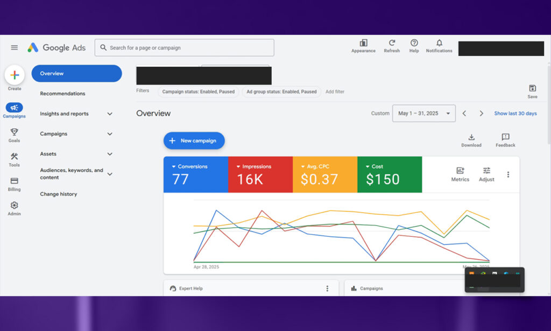
Task: Click the Google Ads logo
Action: coord(56,47)
